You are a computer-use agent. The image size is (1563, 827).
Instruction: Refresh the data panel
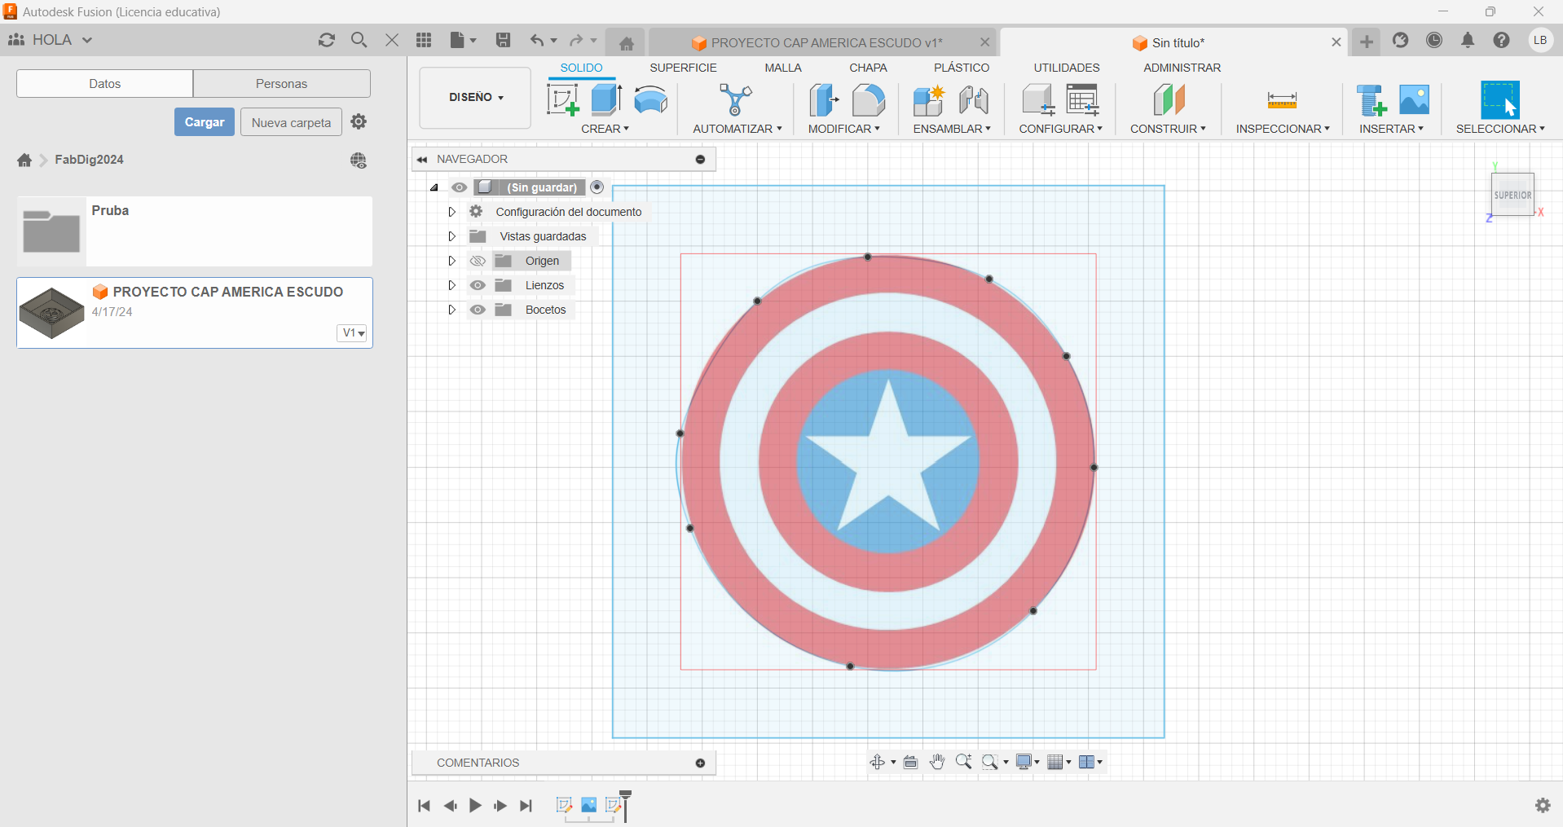(x=327, y=40)
